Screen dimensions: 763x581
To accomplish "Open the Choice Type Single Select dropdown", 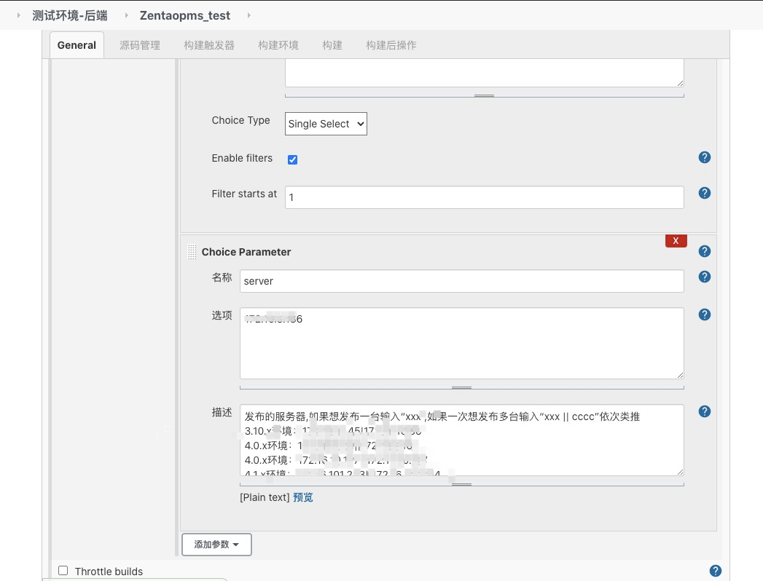I will (x=326, y=124).
